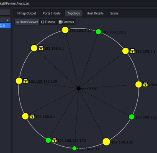Screen dimensions: 157x153
Task: Click the 192.168.122.129 label
Action: (72, 140)
